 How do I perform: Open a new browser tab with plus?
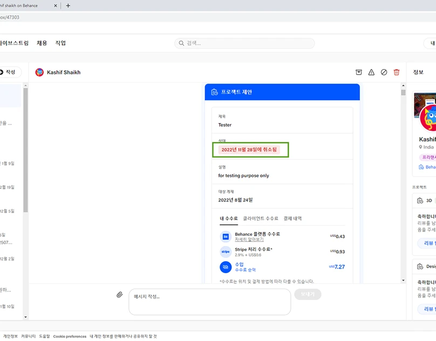68,5
